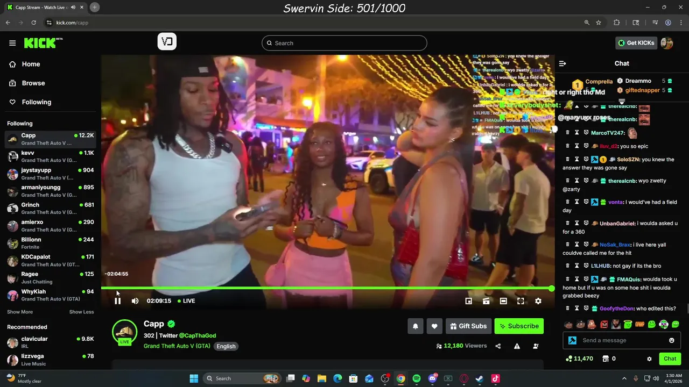Go to Home in sidebar

pyautogui.click(x=25, y=64)
